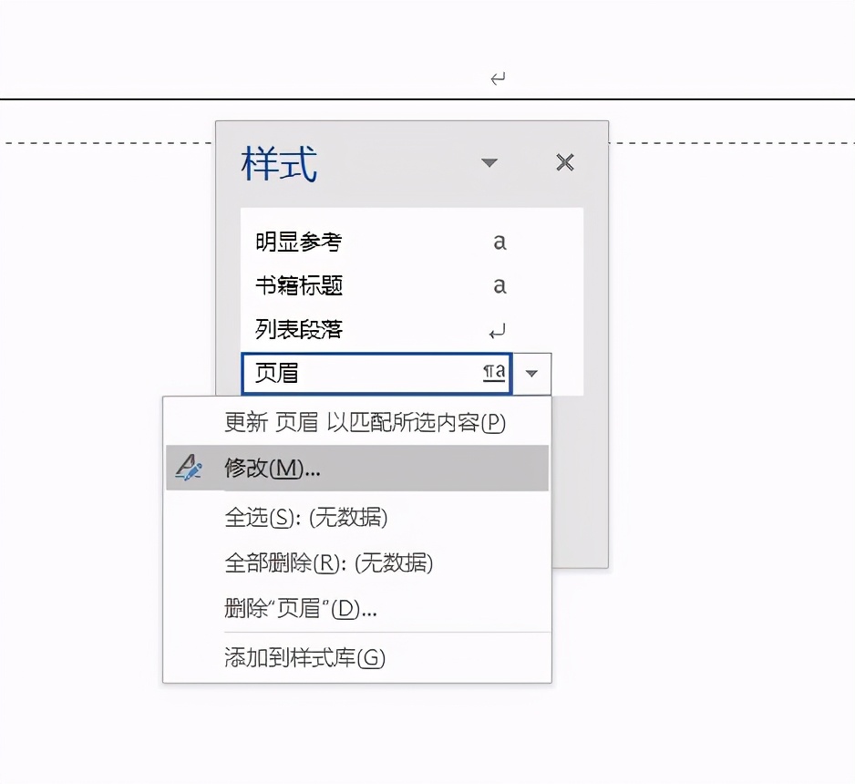Apply the 书籍标题 style

click(x=299, y=286)
